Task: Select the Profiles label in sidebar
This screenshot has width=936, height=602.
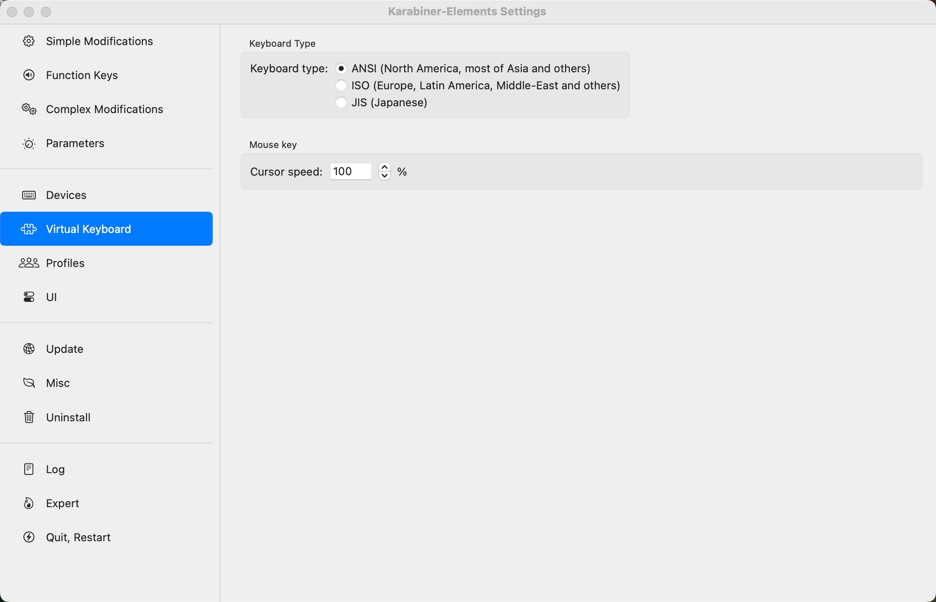Action: [66, 263]
